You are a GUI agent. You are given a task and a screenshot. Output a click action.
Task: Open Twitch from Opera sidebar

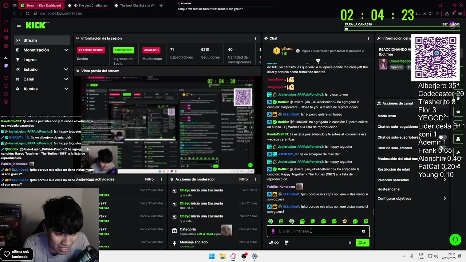coord(6,66)
